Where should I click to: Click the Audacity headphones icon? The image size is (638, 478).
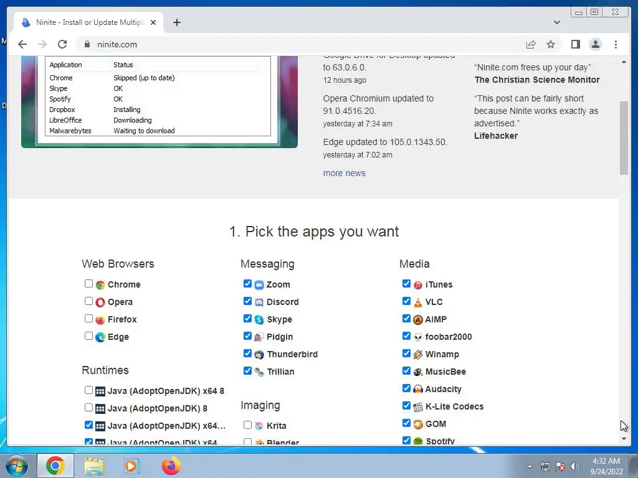tap(418, 390)
